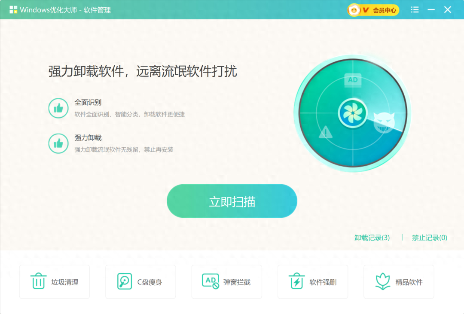This screenshot has height=314, width=464.
Task: Open the list menu in the title bar
Action: [415, 9]
